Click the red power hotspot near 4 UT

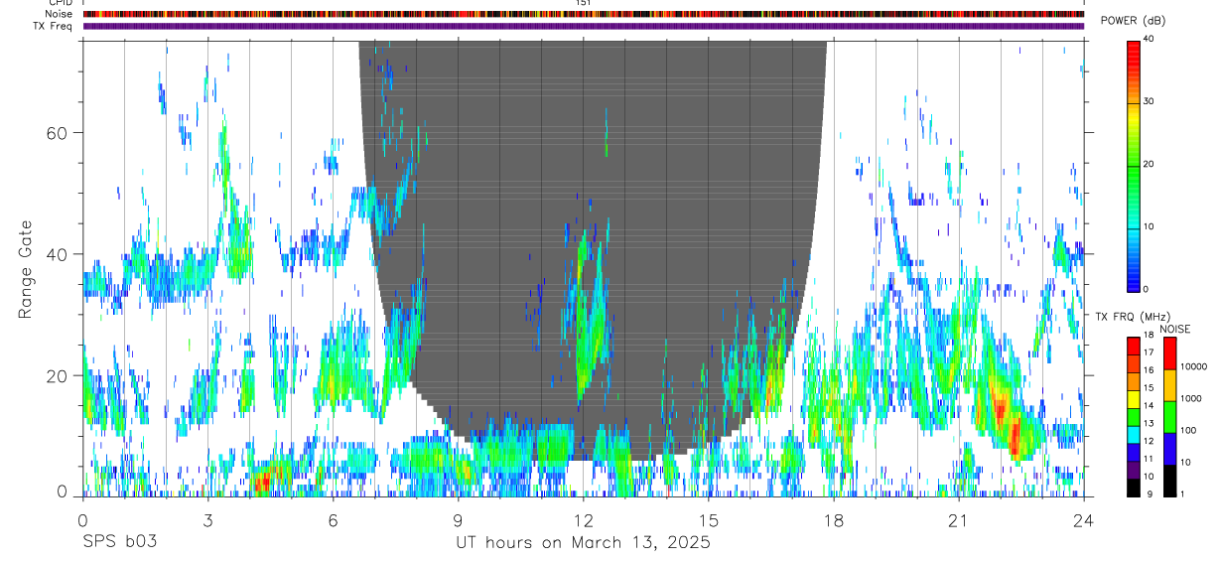point(261,483)
